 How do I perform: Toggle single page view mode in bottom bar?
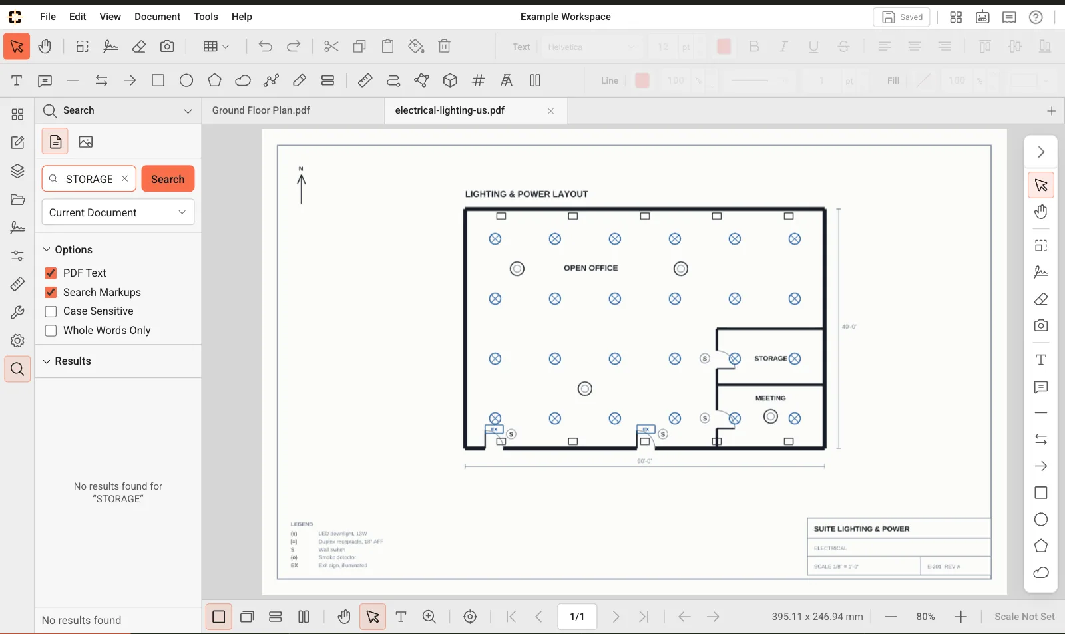coord(218,617)
